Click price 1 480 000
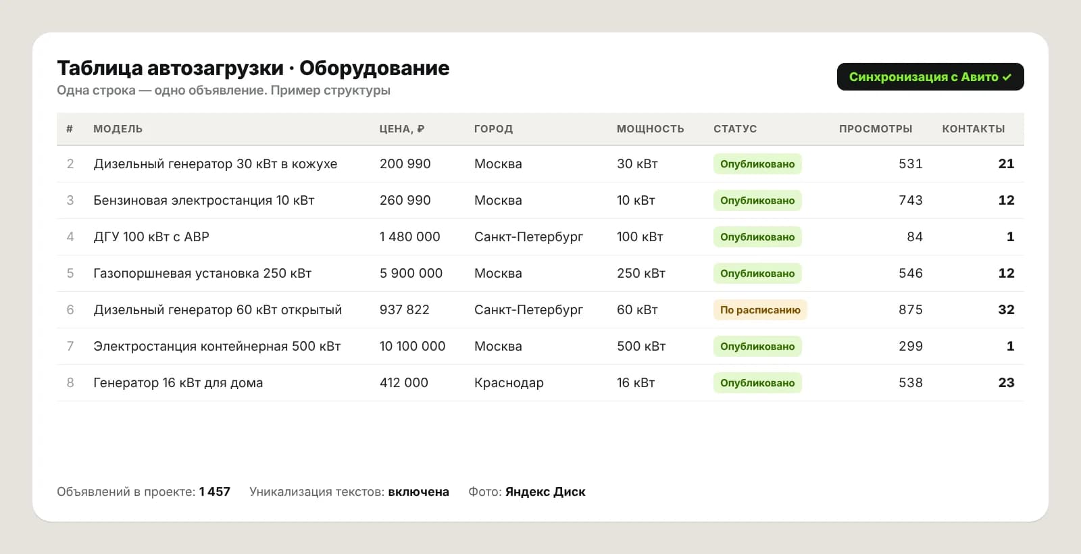1081x554 pixels. 409,237
